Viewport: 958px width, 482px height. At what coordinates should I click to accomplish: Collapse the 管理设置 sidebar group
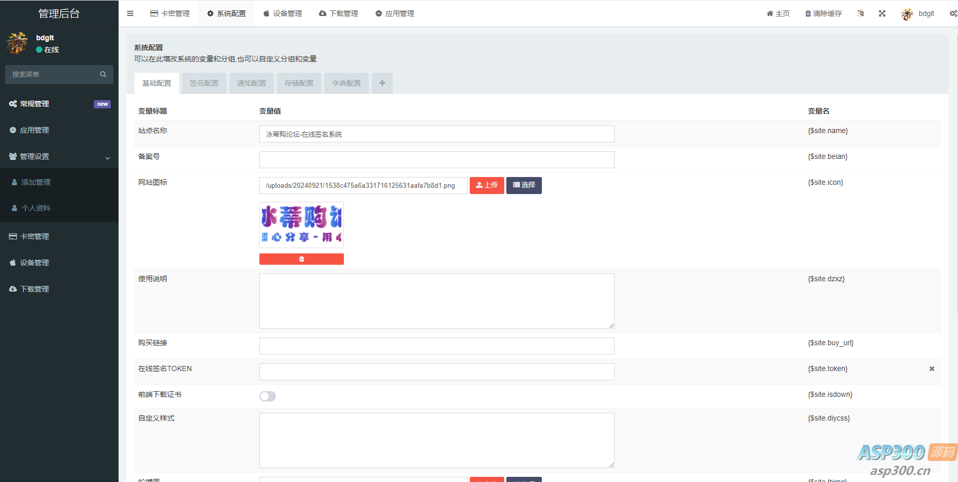point(59,156)
